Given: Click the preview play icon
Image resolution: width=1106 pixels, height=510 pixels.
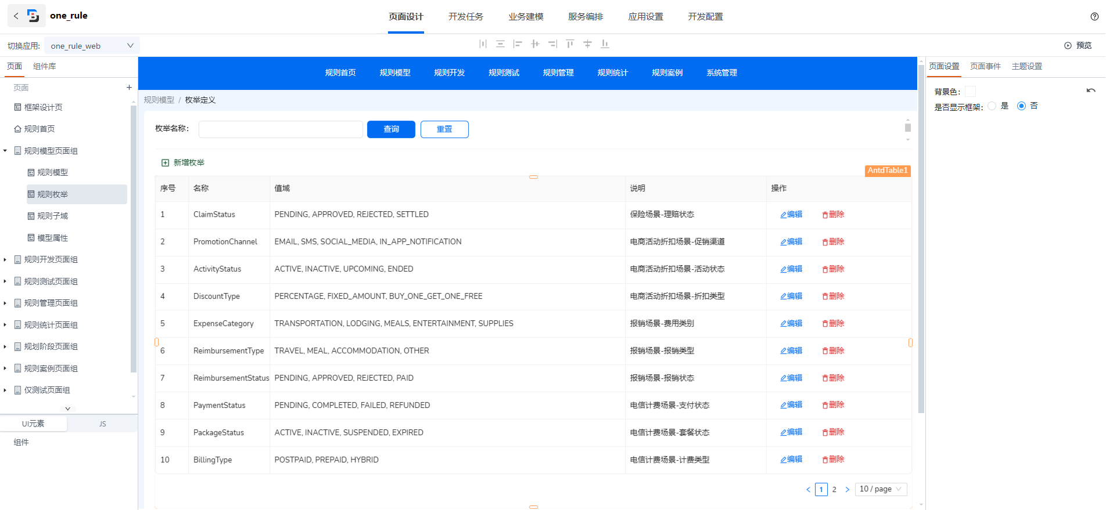Looking at the screenshot, I should tap(1068, 45).
